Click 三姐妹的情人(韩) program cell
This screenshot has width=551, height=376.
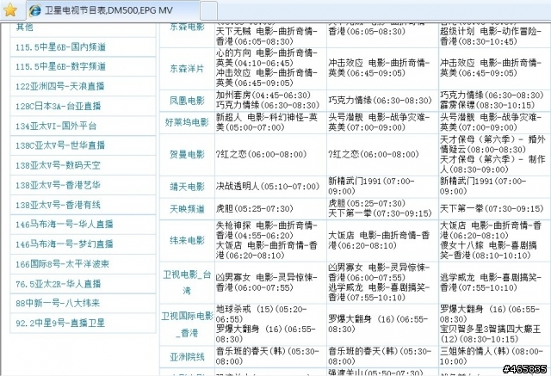492,356
